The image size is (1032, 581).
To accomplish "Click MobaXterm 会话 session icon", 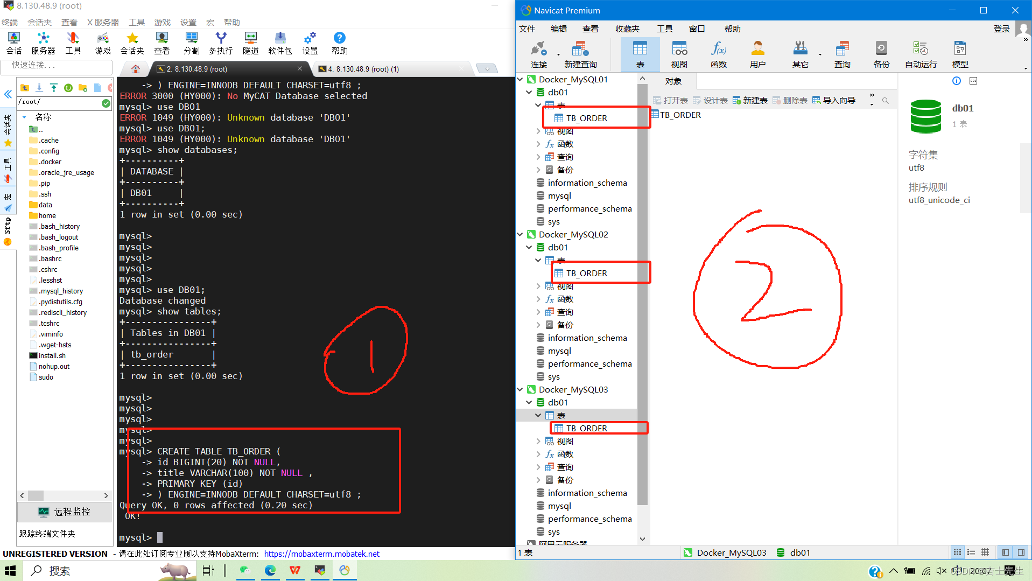I will point(14,43).
